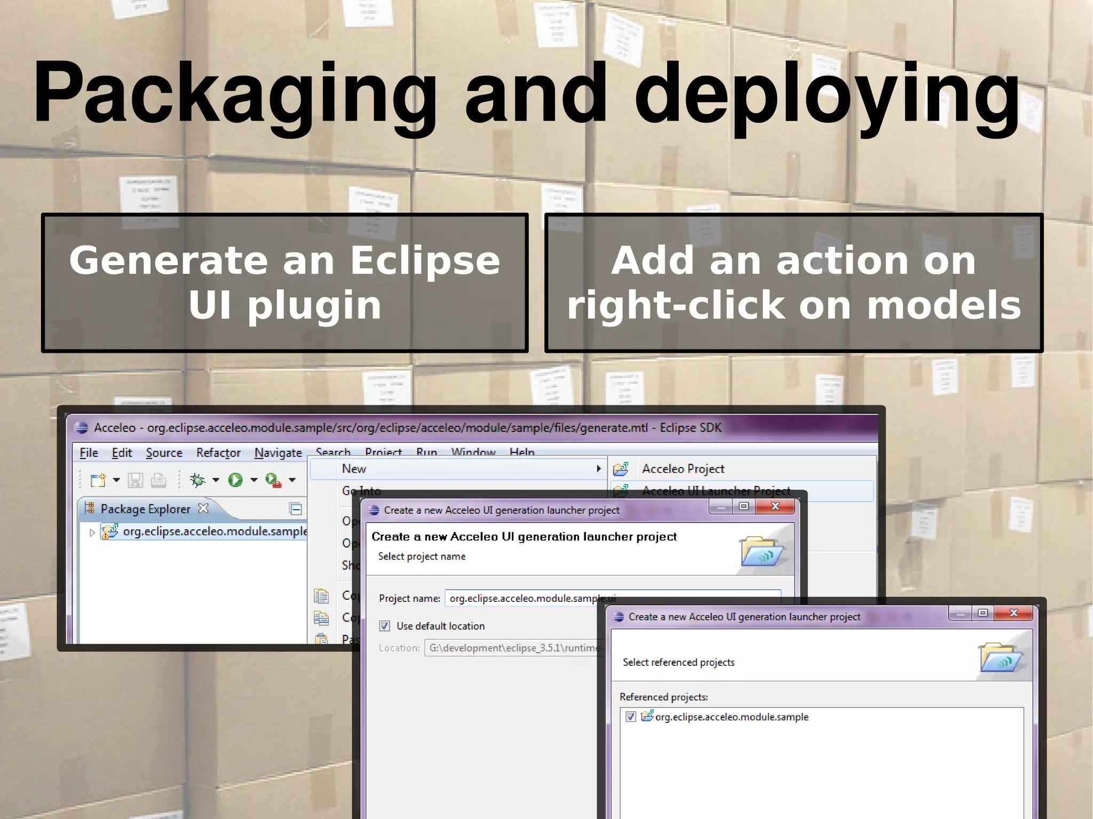Click the New wizard toolbar icon
Viewport: 1093px width, 819px height.
(98, 480)
